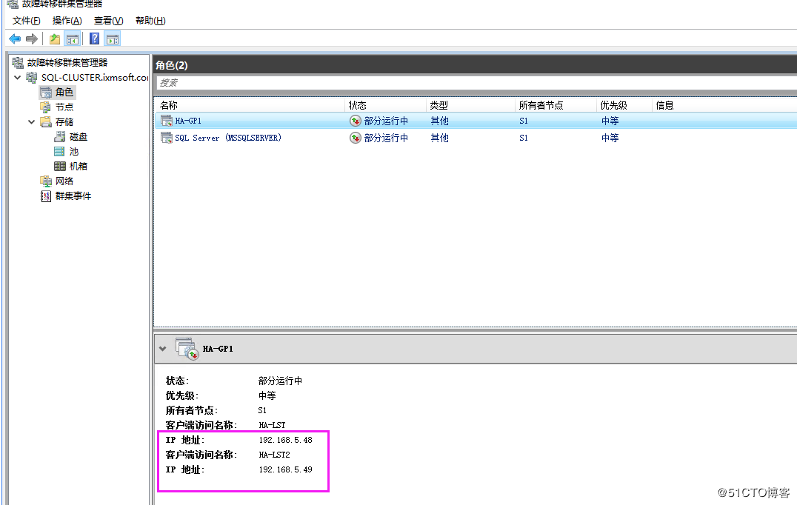Open the 查看 (View) menu
The height and width of the screenshot is (505, 797).
(107, 21)
